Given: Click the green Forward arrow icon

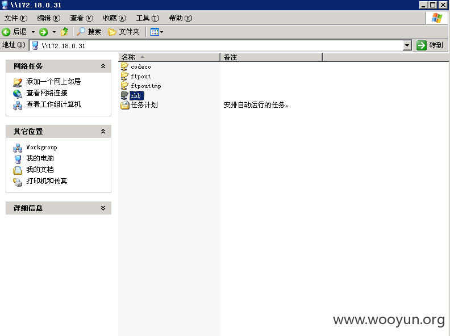Looking at the screenshot, I should point(44,32).
